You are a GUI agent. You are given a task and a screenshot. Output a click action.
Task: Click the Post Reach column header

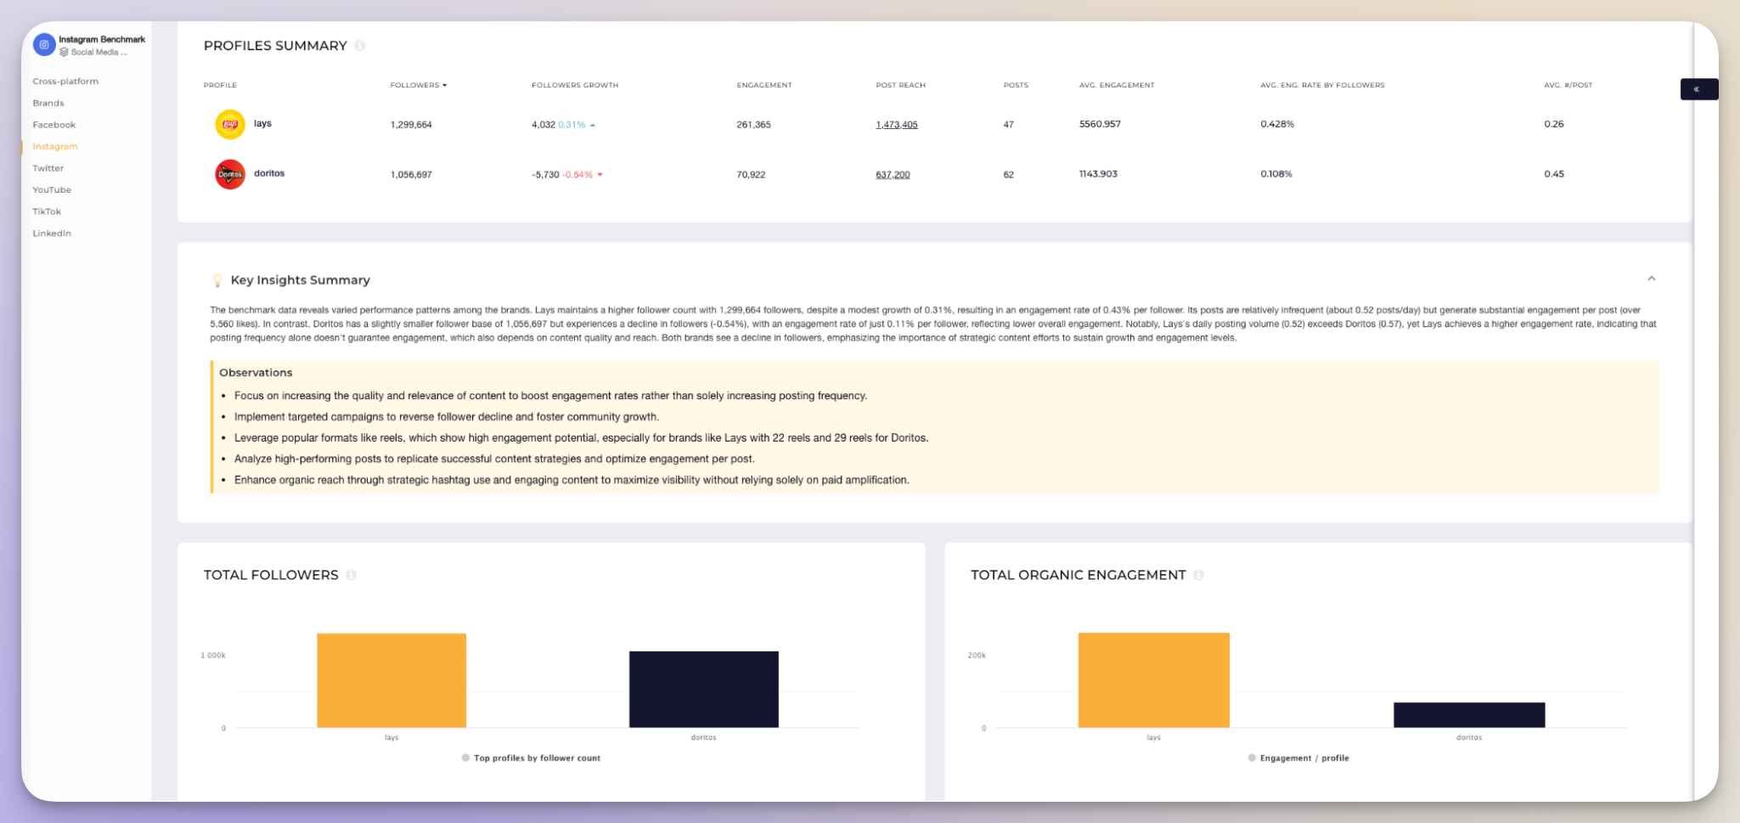pyautogui.click(x=901, y=85)
